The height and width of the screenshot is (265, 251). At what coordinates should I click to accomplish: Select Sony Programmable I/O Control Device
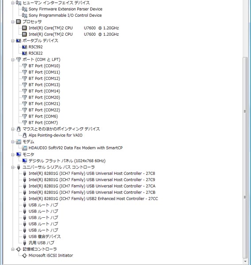65,15
